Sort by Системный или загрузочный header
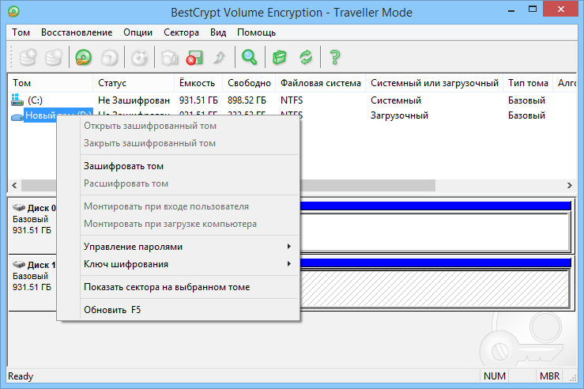The height and width of the screenshot is (389, 584). point(435,83)
